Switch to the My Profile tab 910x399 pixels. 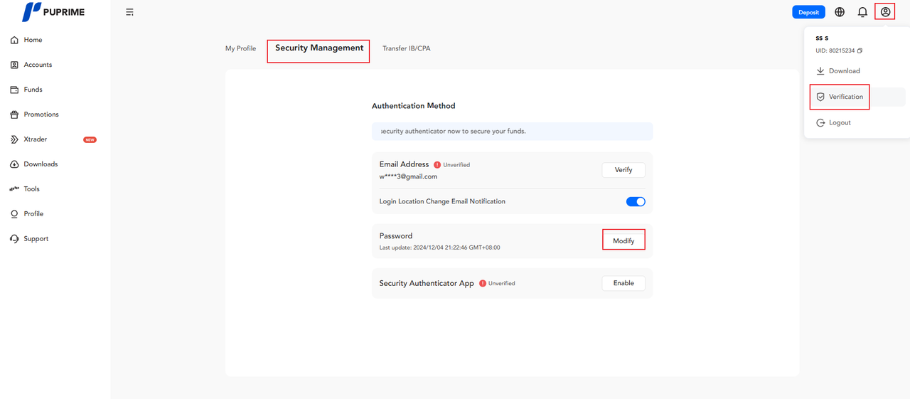click(240, 48)
